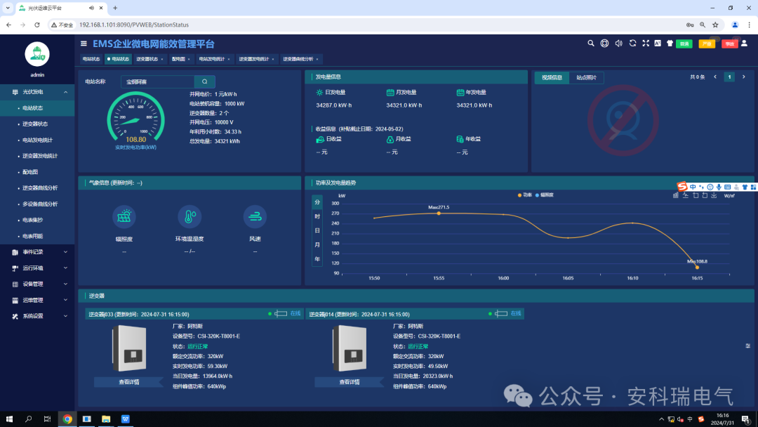Expand the 运行环境 sidebar group
The image size is (758, 427).
click(37, 268)
